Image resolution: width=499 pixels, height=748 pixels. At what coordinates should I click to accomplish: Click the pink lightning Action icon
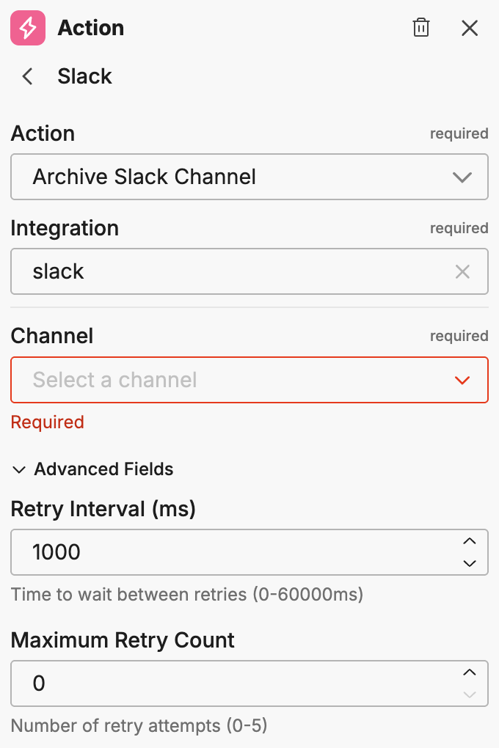click(28, 28)
